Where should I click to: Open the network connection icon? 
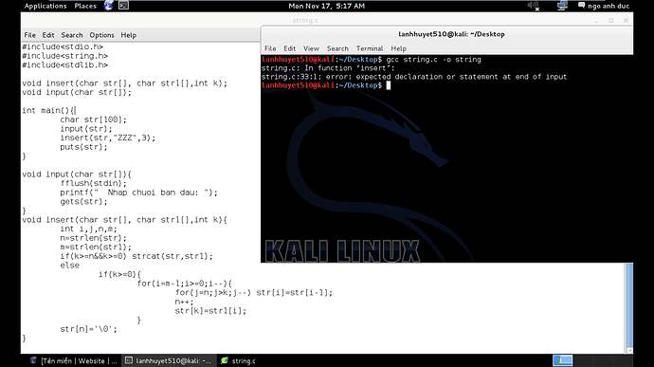562,6
